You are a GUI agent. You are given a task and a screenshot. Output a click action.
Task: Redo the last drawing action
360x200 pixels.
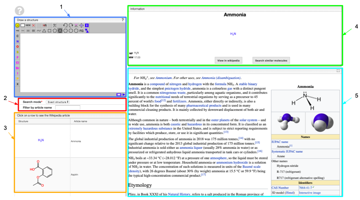(71, 25)
